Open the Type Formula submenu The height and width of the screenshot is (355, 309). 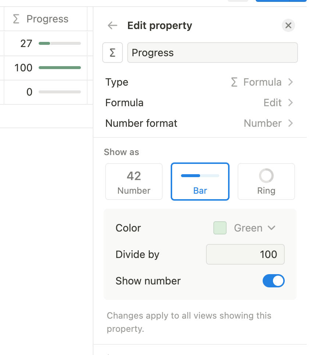[x=262, y=82]
